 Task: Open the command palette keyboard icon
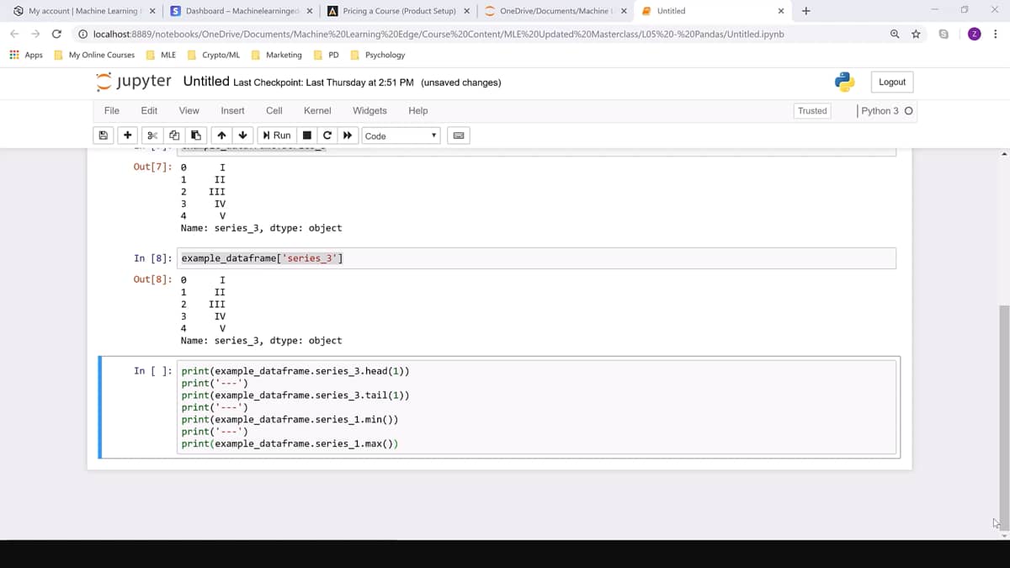[459, 135]
